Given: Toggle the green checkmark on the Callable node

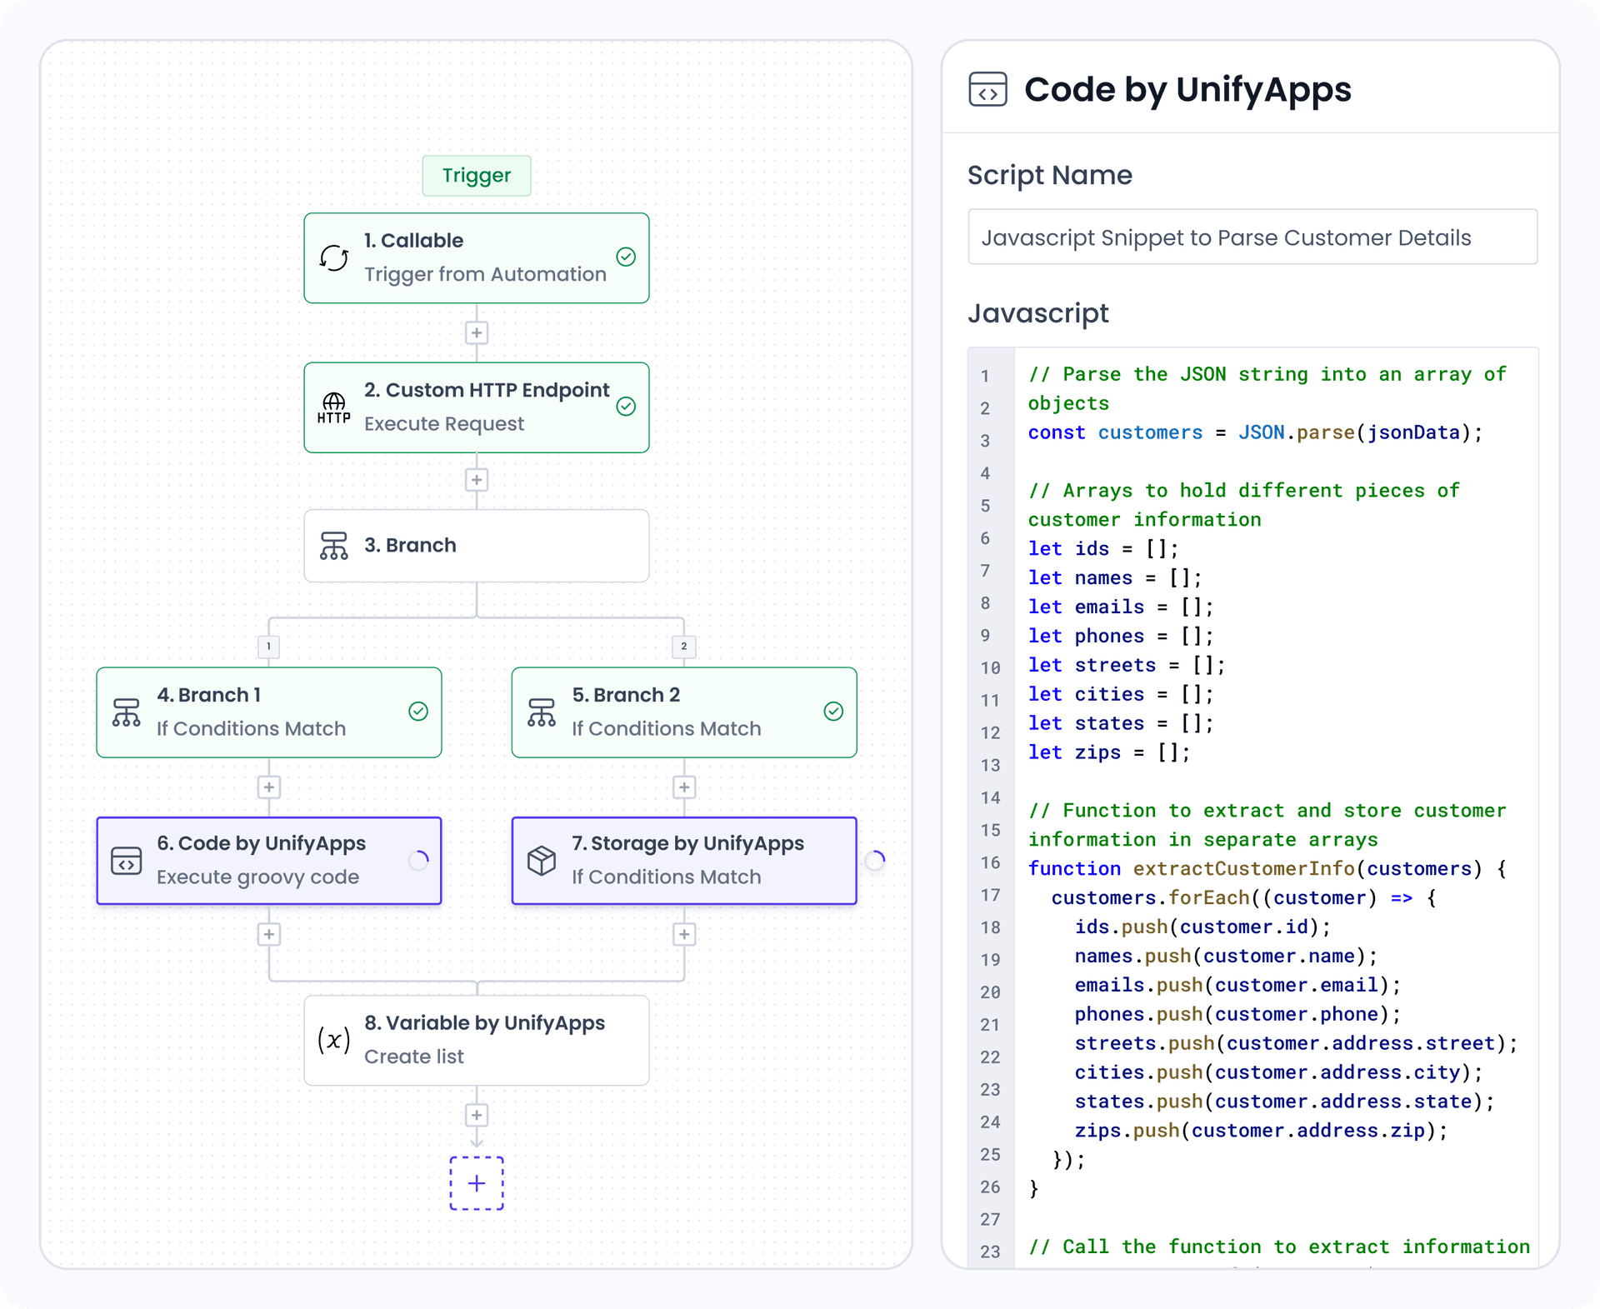Looking at the screenshot, I should [626, 258].
